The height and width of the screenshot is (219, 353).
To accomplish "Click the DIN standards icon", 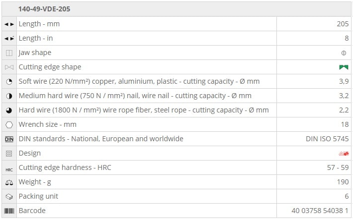I will coord(9,139).
